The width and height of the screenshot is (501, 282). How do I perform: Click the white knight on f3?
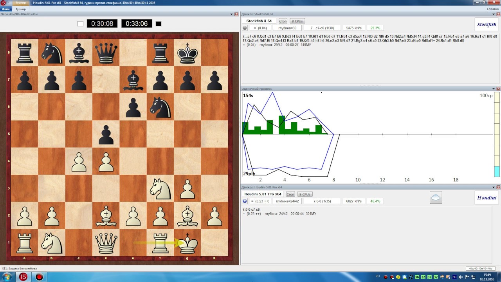(160, 188)
